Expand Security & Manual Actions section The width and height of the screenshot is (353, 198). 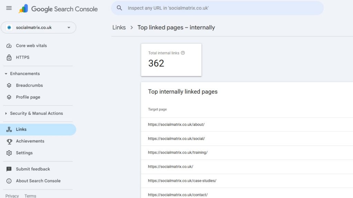(6, 113)
